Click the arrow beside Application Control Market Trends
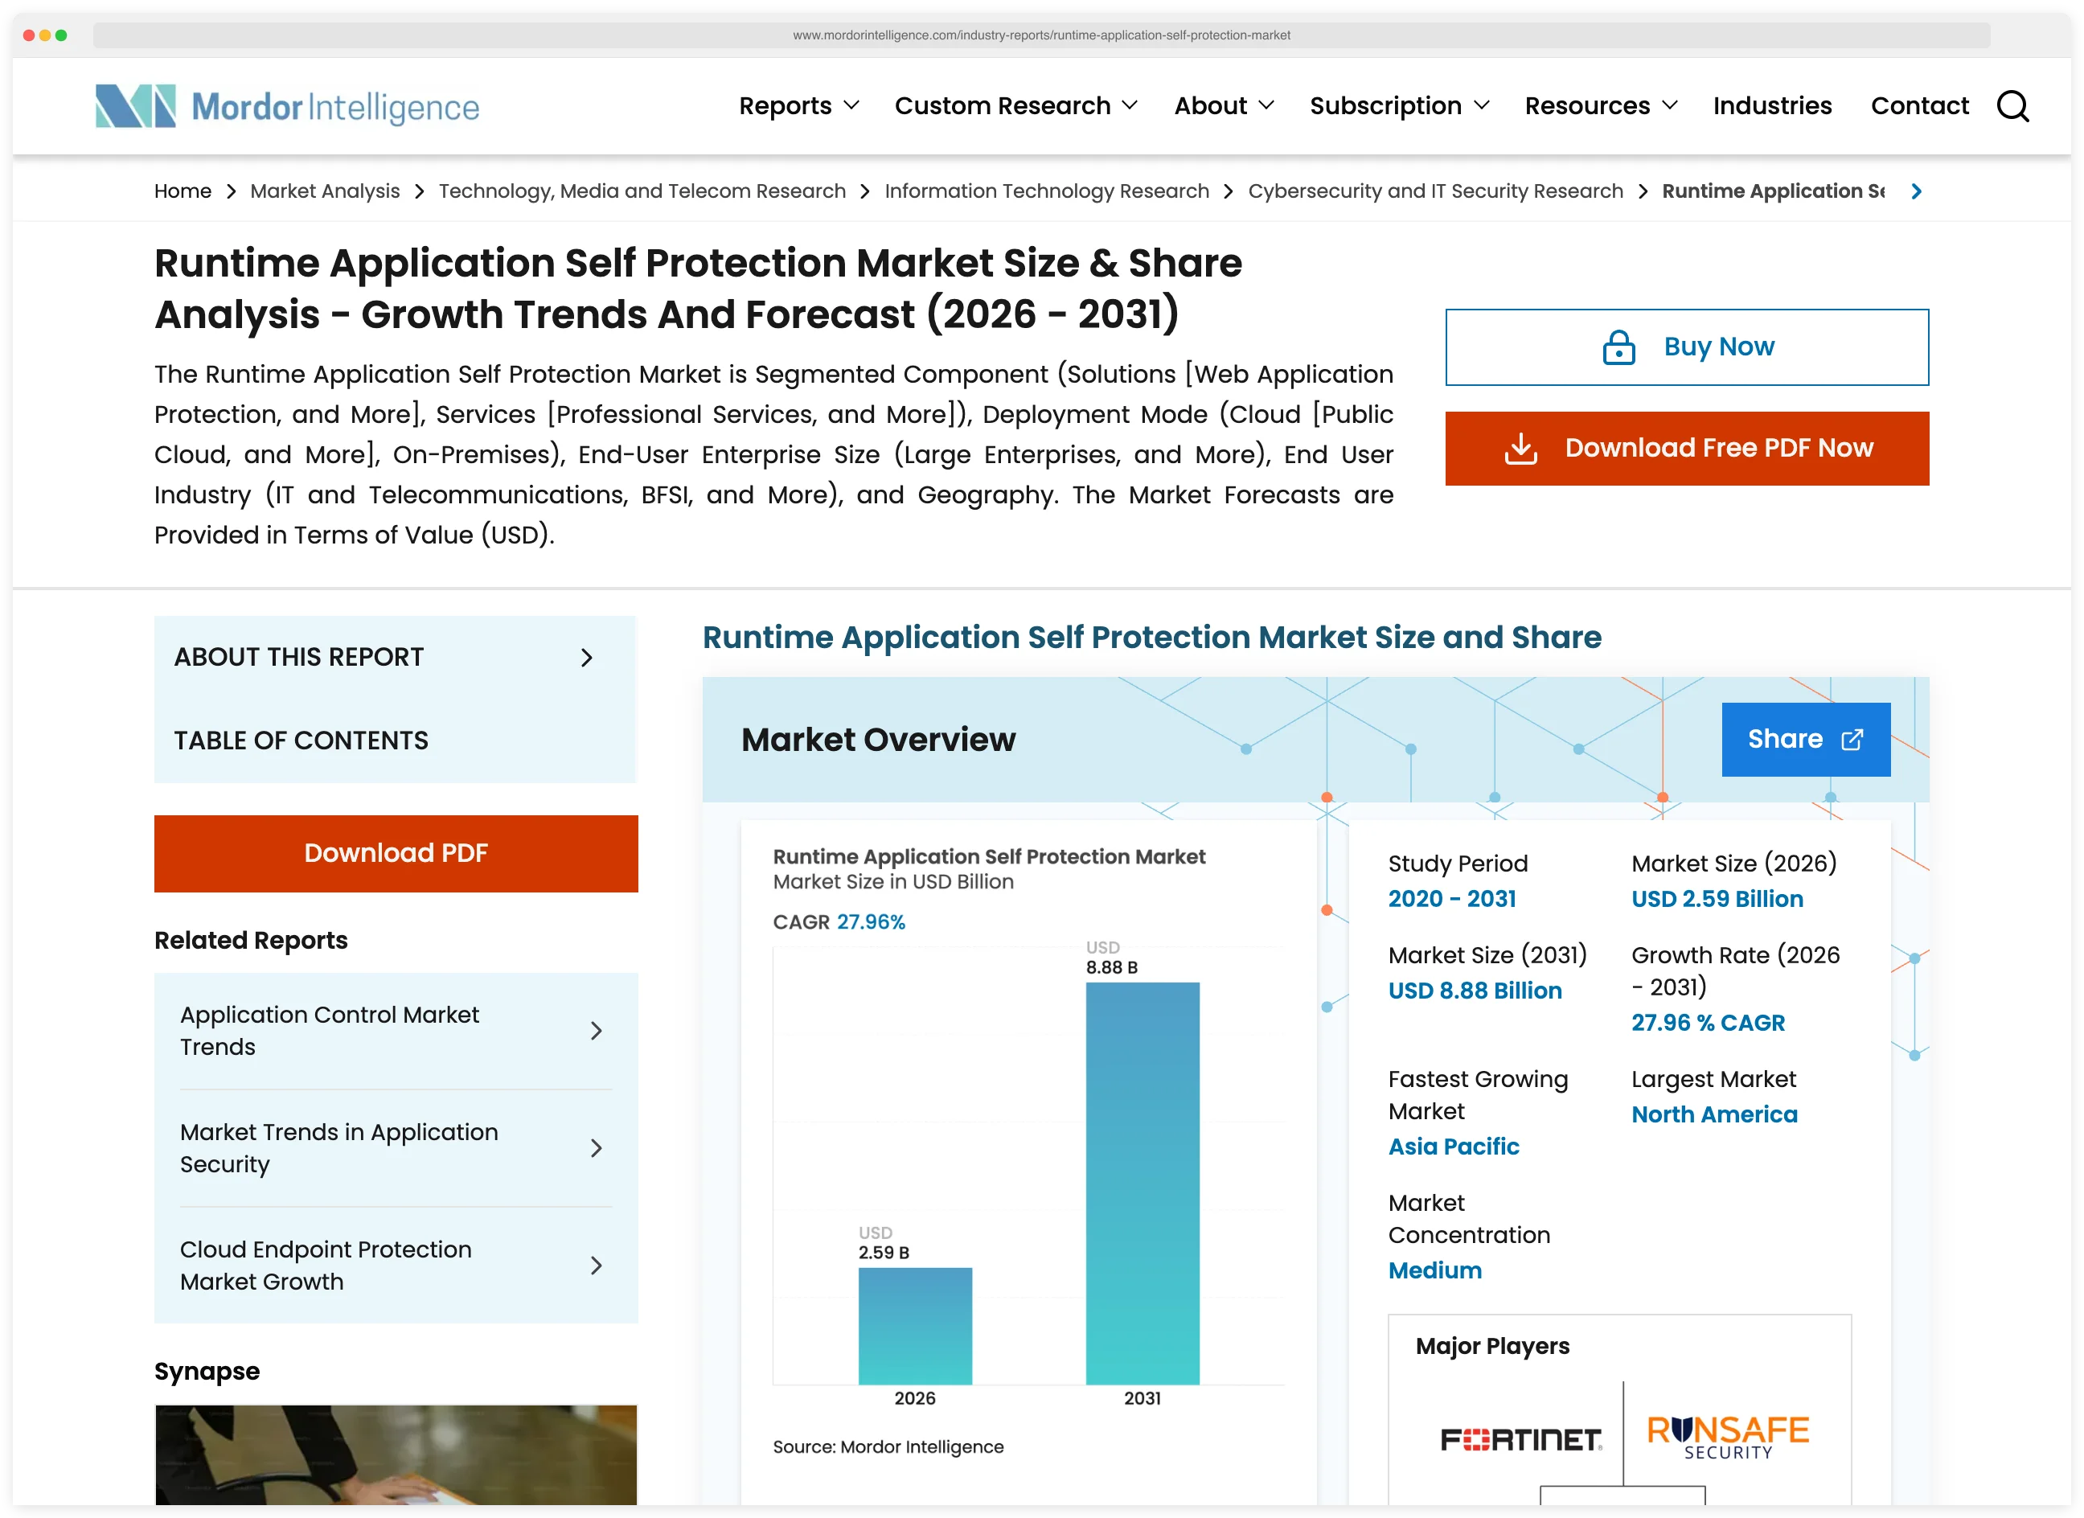This screenshot has width=2084, height=1518. [x=597, y=1031]
